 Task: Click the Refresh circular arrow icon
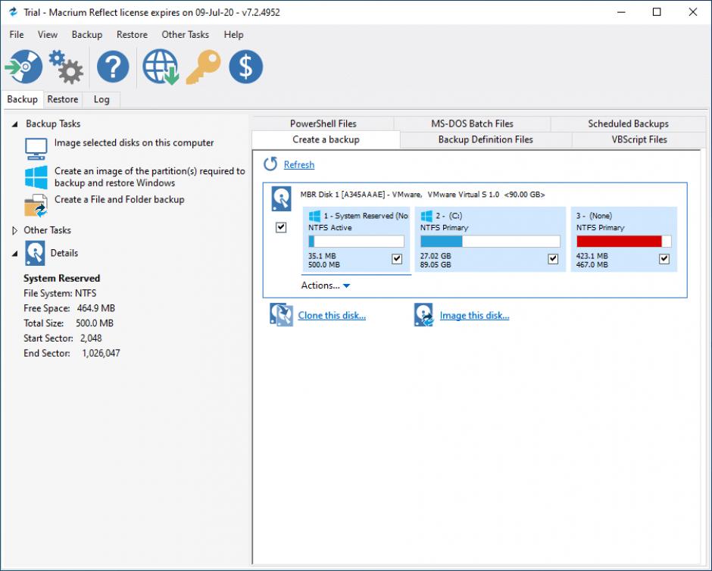tap(270, 164)
